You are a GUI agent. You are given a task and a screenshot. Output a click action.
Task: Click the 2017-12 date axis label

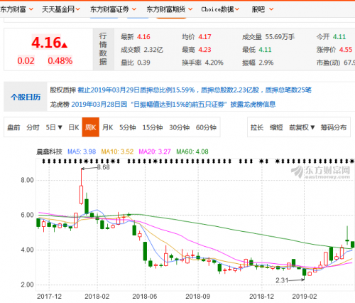click(49, 297)
